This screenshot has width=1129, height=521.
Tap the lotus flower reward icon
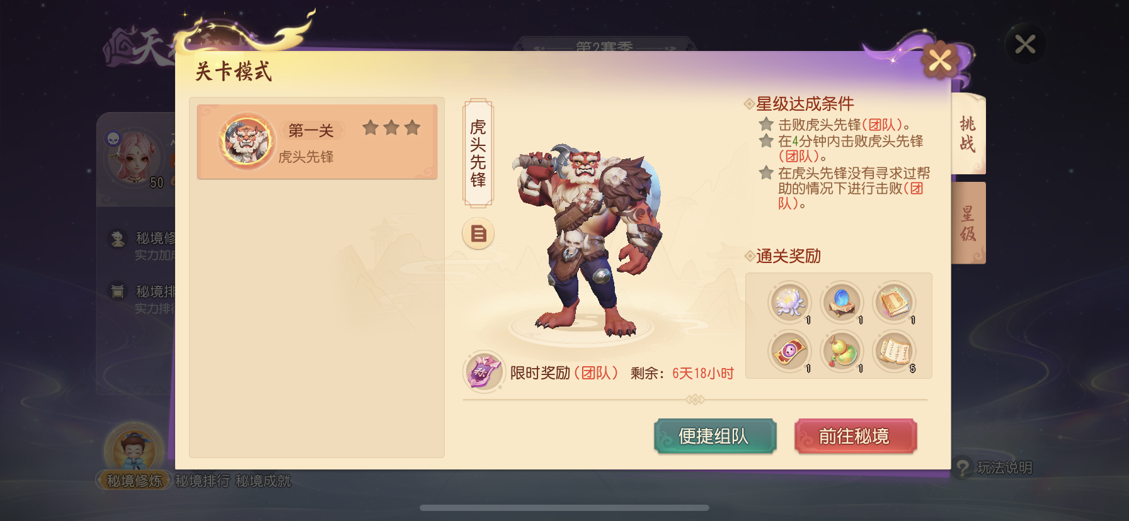(x=789, y=302)
